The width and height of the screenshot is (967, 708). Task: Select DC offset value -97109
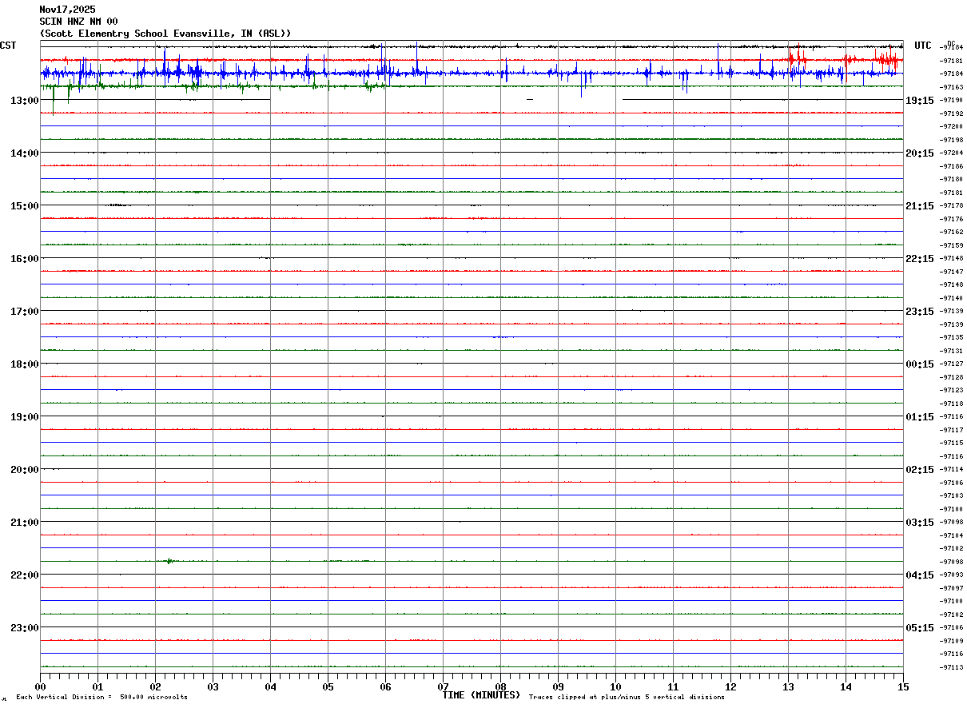pos(952,641)
